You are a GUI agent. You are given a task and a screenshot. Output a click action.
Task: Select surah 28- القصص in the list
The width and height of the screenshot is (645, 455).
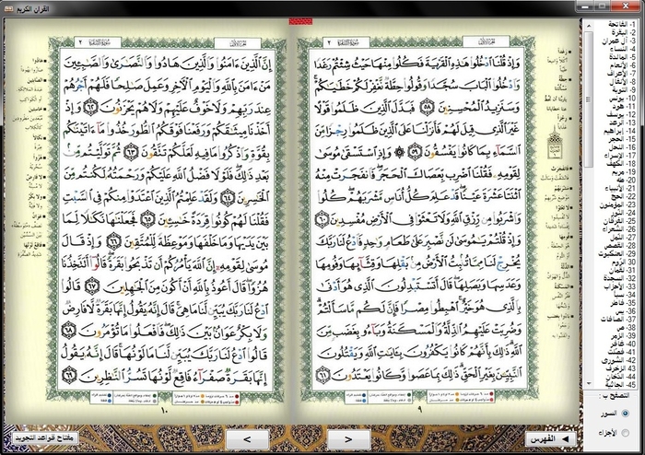point(620,245)
